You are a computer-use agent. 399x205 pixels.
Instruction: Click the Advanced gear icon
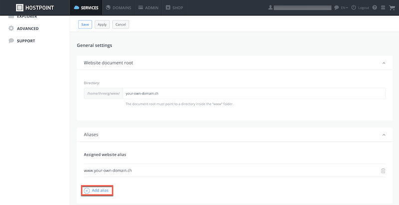click(x=11, y=28)
